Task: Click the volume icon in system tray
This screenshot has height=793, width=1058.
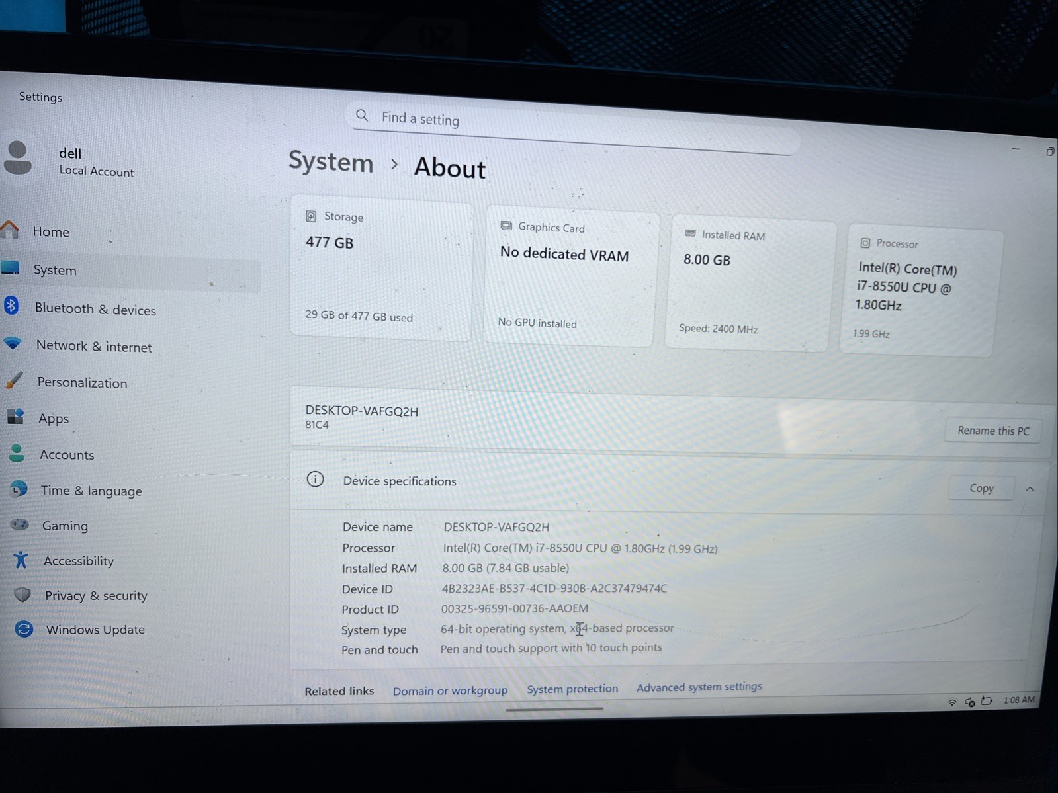Action: point(970,702)
